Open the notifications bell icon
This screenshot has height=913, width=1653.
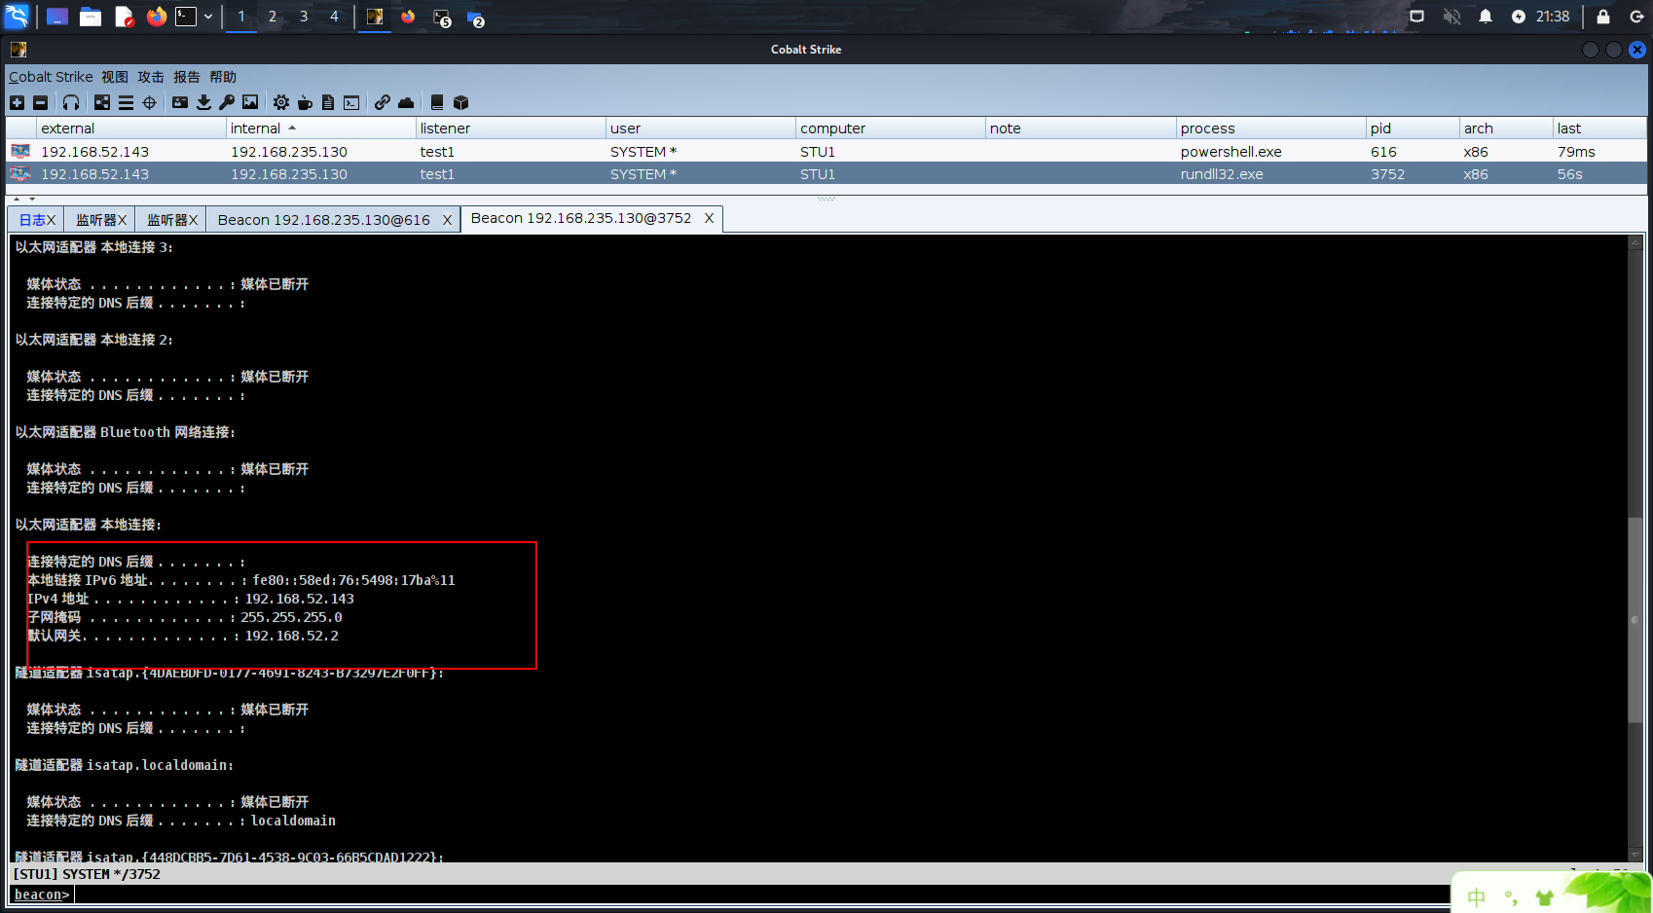pos(1486,17)
